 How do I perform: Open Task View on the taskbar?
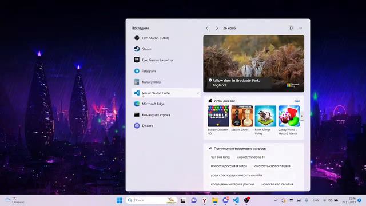click(183, 200)
